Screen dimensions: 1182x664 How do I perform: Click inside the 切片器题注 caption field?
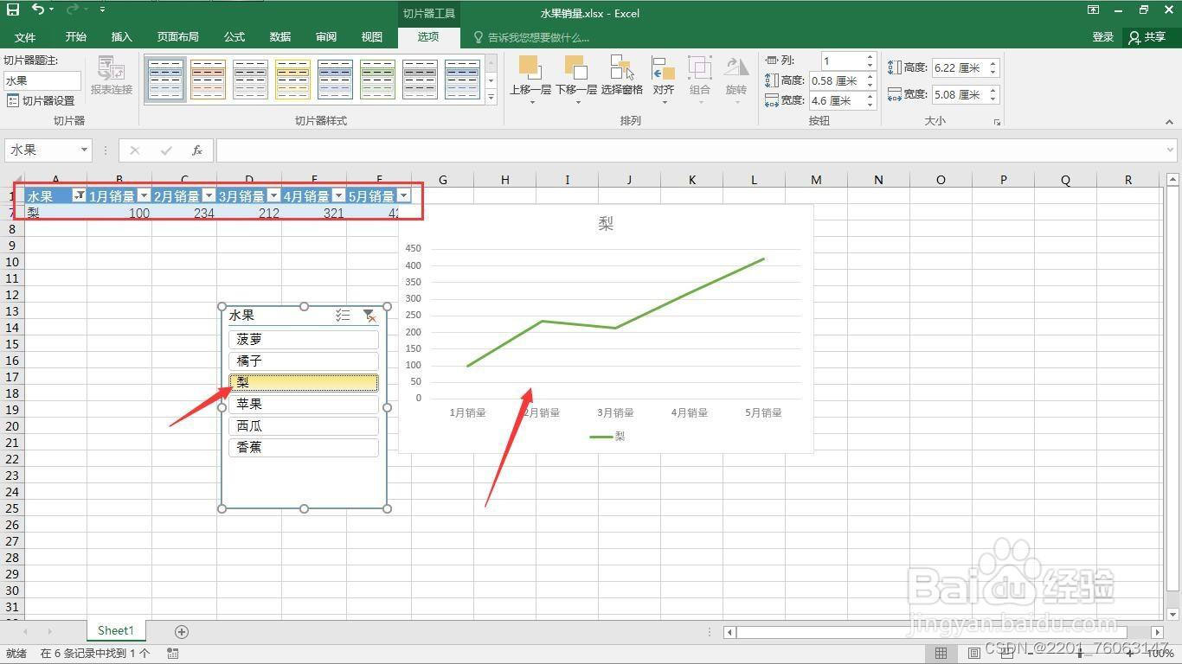click(x=42, y=80)
